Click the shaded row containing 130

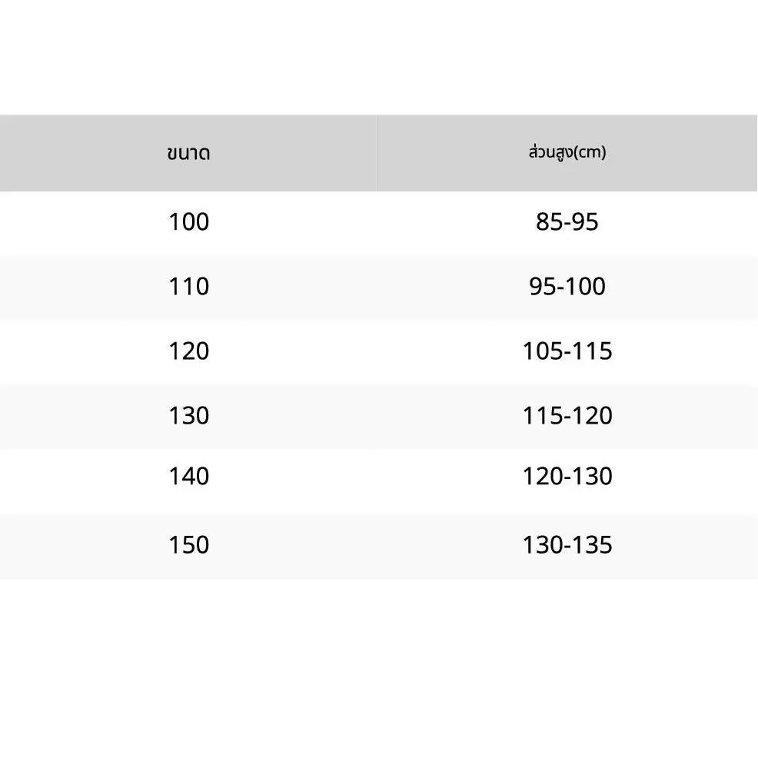[378, 416]
